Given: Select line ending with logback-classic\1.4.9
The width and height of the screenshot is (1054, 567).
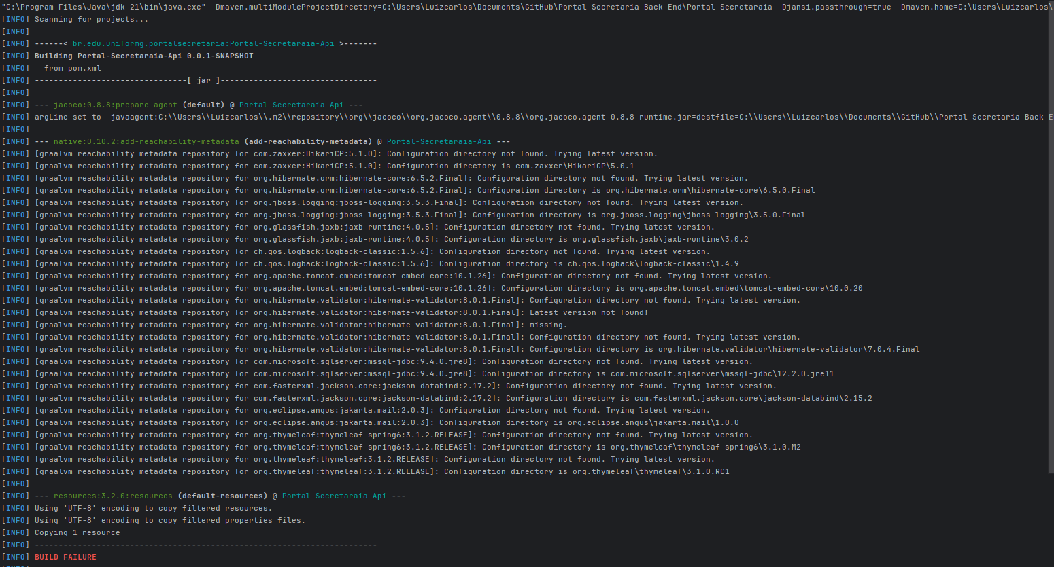Looking at the screenshot, I should (370, 263).
